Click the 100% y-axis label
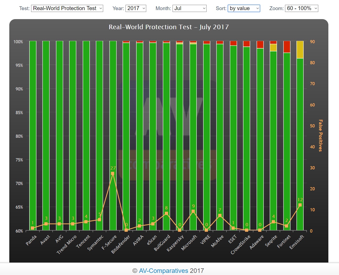 click(x=18, y=42)
